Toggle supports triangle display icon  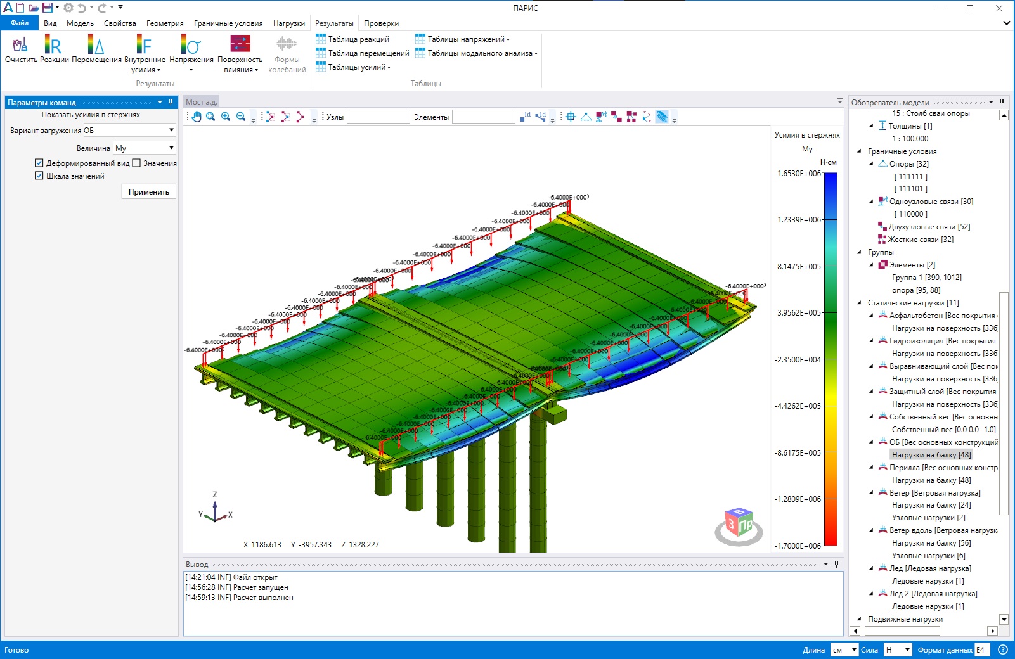pos(586,117)
